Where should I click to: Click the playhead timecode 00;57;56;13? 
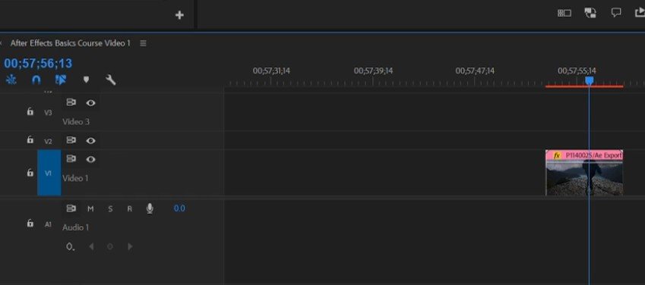click(x=38, y=63)
